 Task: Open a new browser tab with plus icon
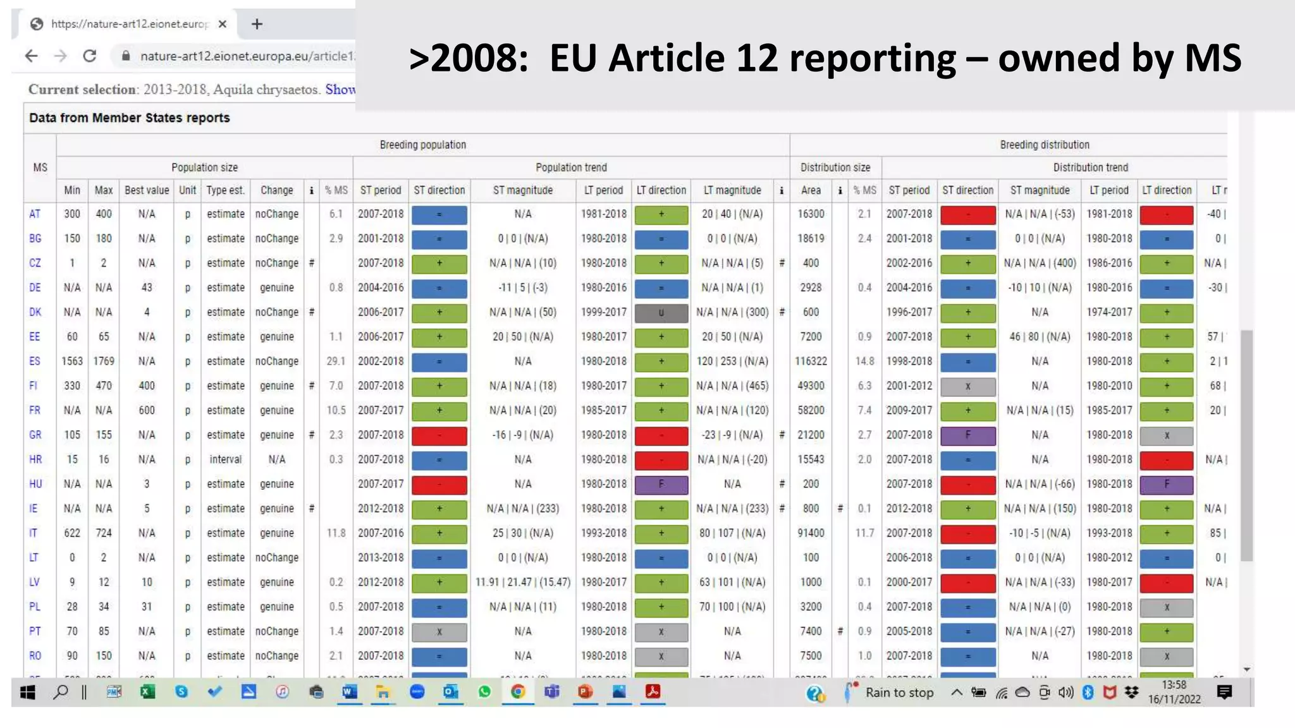[x=257, y=24]
